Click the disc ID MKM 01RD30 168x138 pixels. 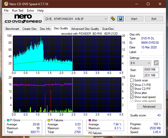point(150,43)
